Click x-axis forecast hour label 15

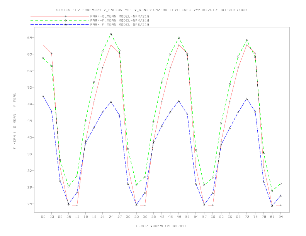point(85,217)
